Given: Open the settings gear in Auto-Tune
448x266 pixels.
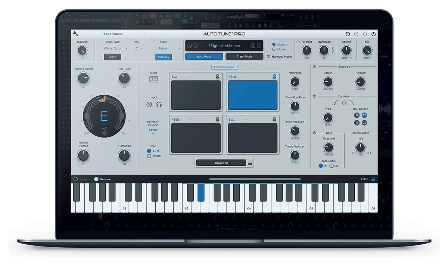Looking at the screenshot, I should tap(365, 34).
